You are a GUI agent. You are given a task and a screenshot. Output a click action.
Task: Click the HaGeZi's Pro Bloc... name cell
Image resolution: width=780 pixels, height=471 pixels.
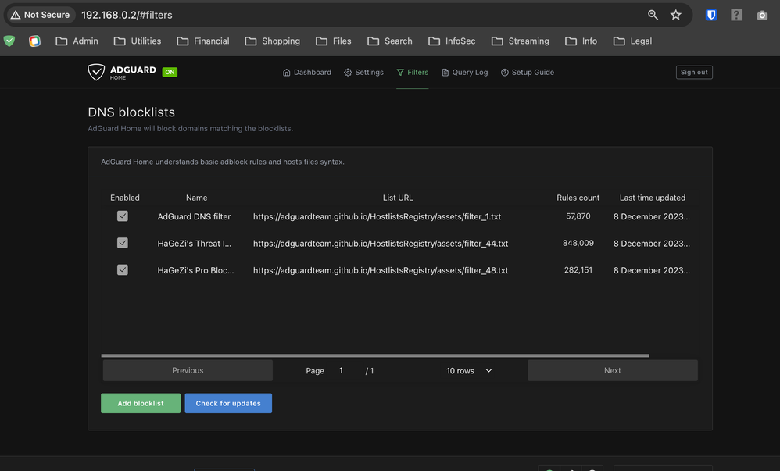click(195, 270)
